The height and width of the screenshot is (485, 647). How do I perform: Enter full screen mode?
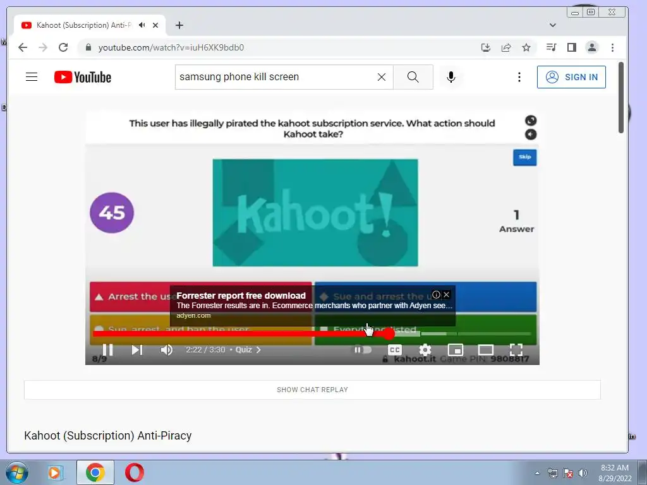[516, 350]
